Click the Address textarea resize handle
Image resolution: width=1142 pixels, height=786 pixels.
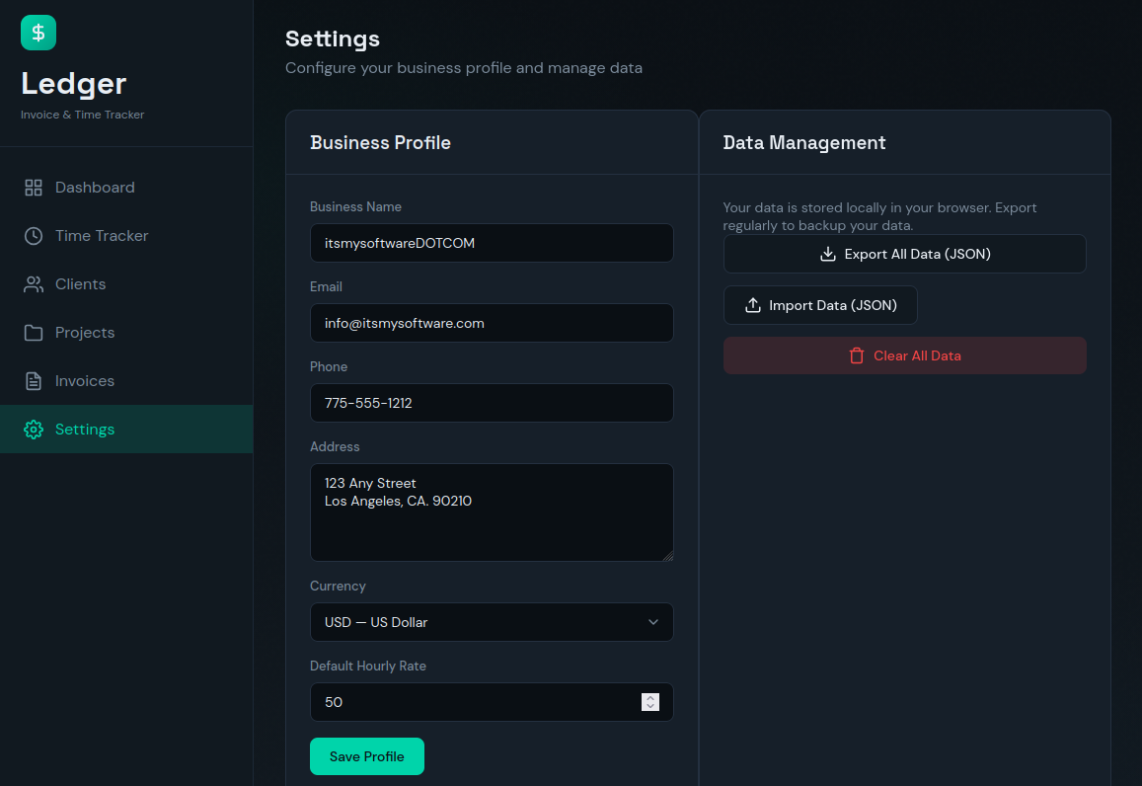coord(668,556)
